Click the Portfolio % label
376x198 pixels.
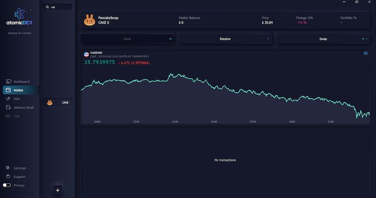(348, 18)
